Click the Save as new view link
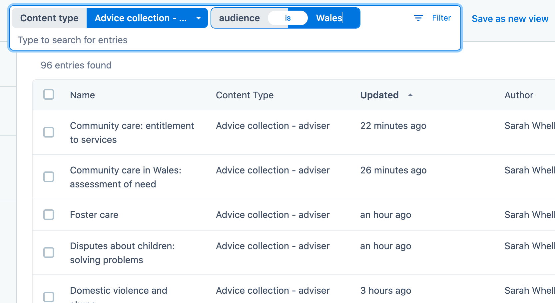Image resolution: width=555 pixels, height=303 pixels. point(510,19)
